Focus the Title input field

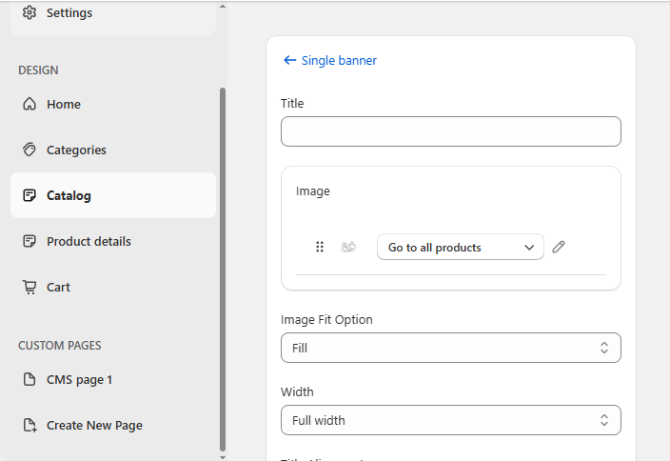451,131
